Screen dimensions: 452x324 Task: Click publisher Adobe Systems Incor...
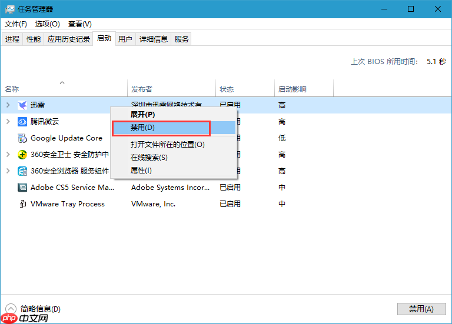pos(170,188)
